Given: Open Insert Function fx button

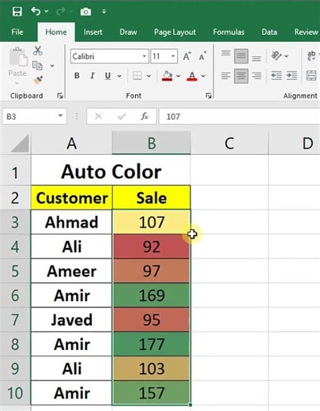Looking at the screenshot, I should pyautogui.click(x=145, y=116).
